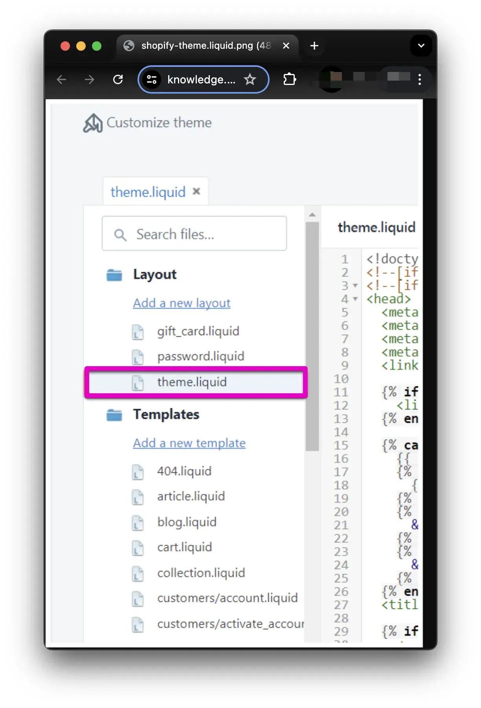Click the file icon beside 404.liquid
Image resolution: width=481 pixels, height=708 pixels.
(138, 472)
